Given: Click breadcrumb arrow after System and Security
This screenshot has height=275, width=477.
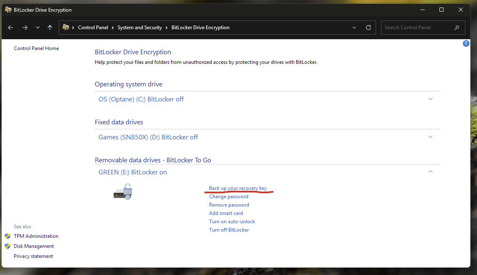Looking at the screenshot, I should [x=167, y=28].
